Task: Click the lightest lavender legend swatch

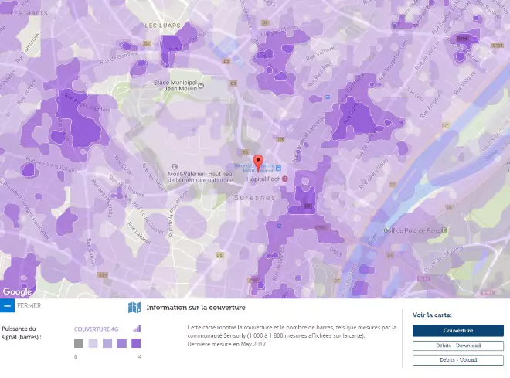Action: [93, 343]
